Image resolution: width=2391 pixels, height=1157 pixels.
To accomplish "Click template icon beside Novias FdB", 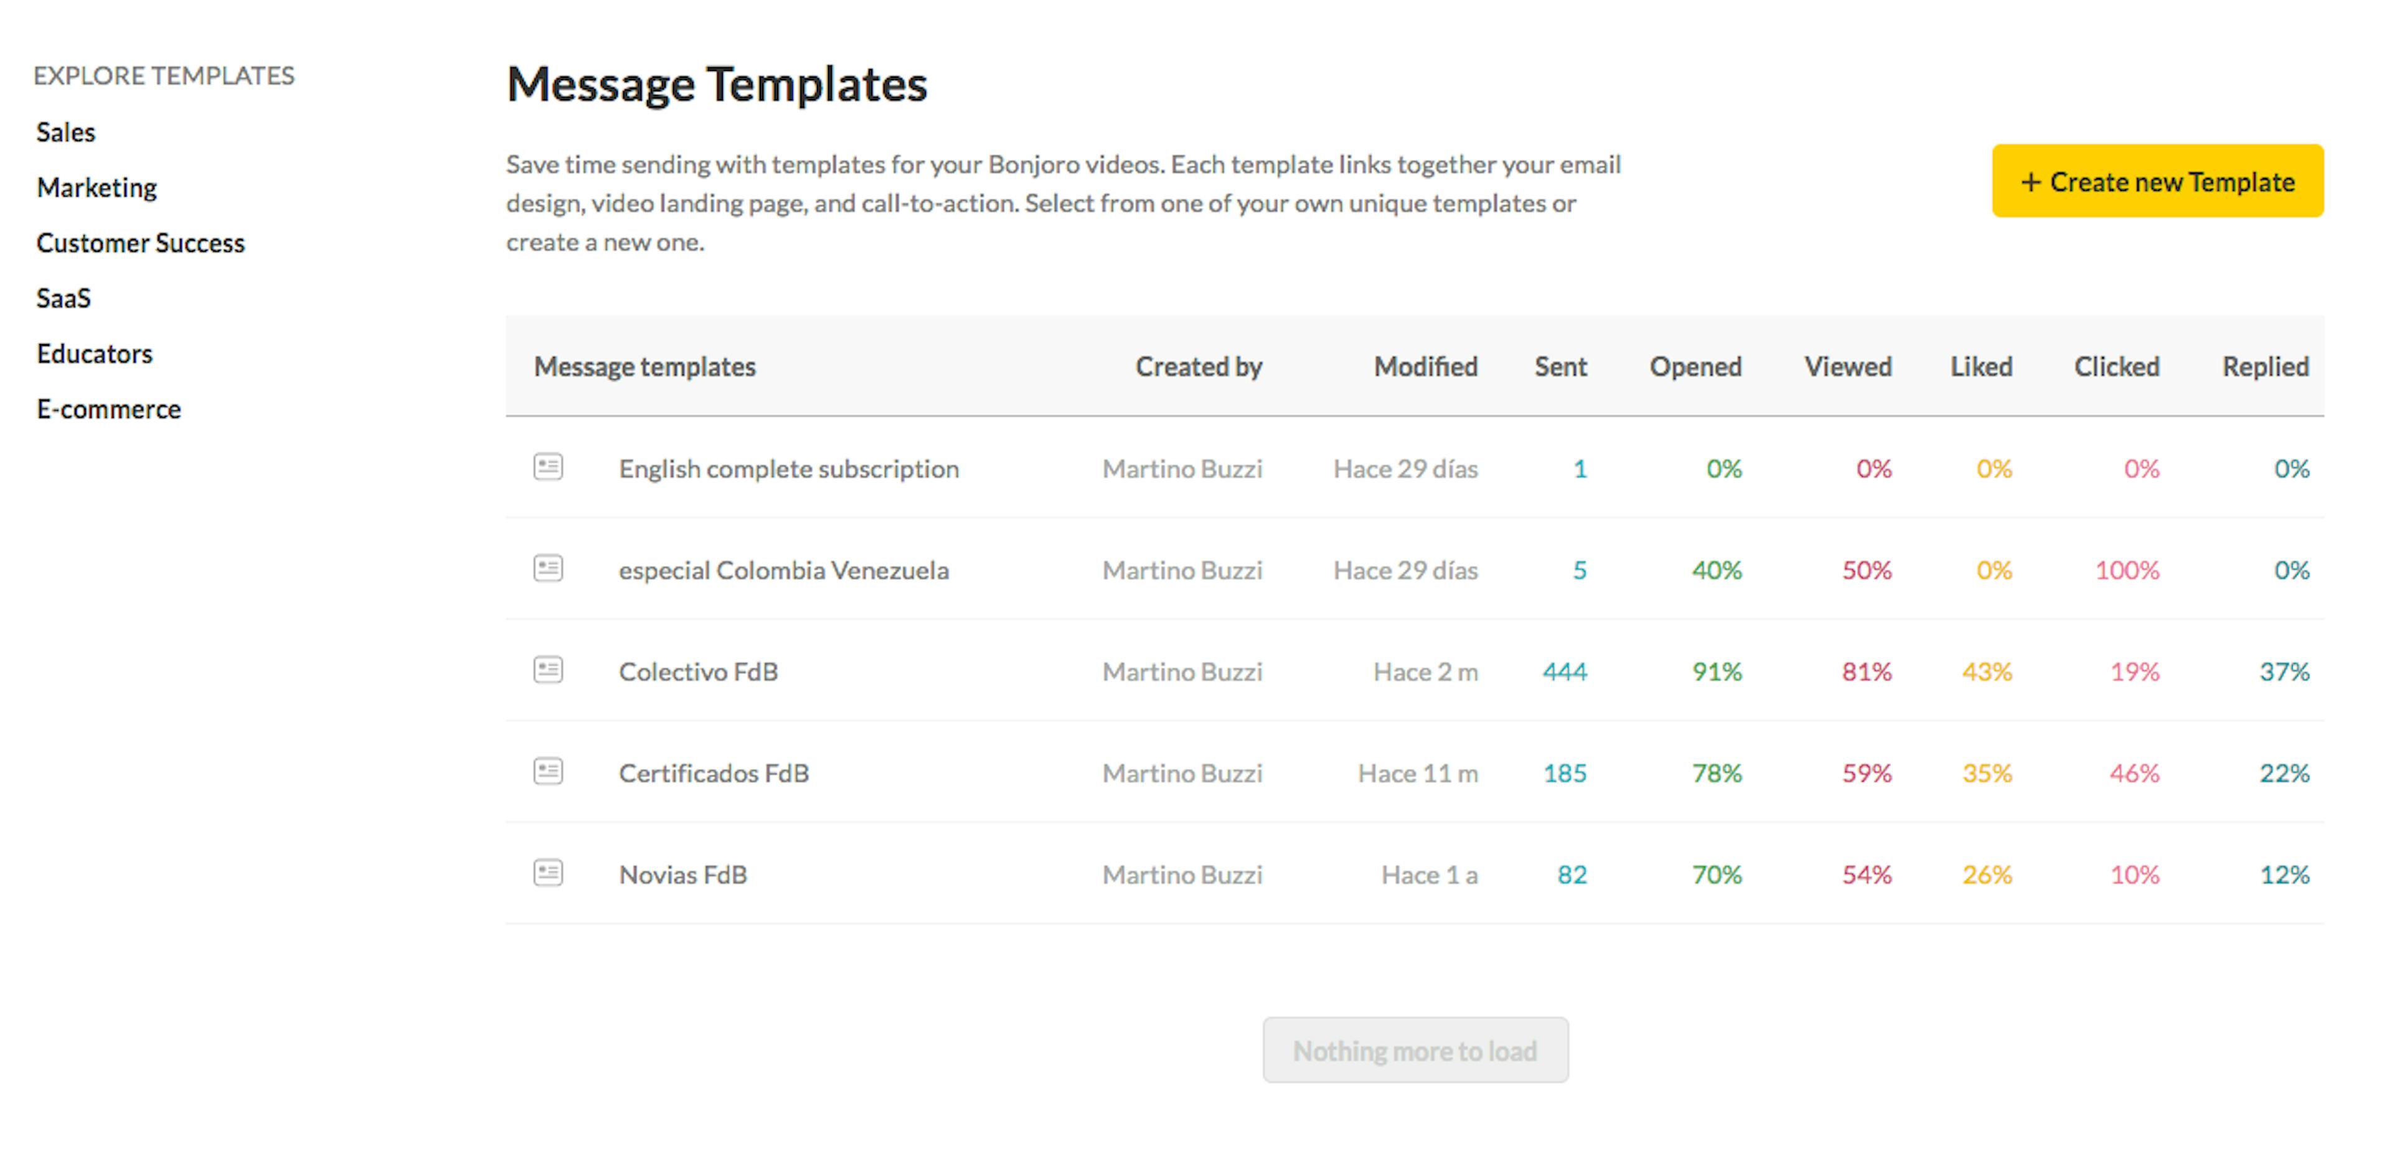I will 548,872.
